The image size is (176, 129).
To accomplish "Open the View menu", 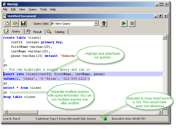I will (x=22, y=9).
